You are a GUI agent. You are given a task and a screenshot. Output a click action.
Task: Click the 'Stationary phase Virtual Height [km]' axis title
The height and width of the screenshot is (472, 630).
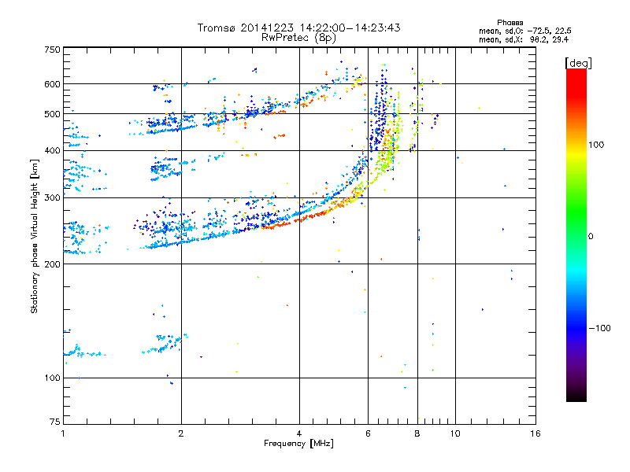coord(34,236)
